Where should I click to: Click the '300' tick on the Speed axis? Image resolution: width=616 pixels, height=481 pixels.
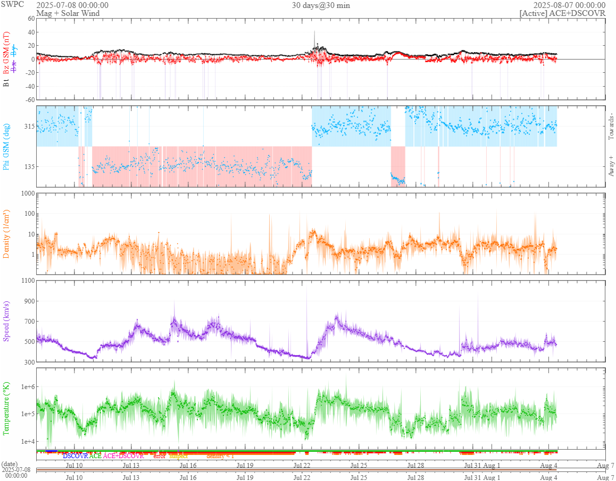[x=29, y=362]
